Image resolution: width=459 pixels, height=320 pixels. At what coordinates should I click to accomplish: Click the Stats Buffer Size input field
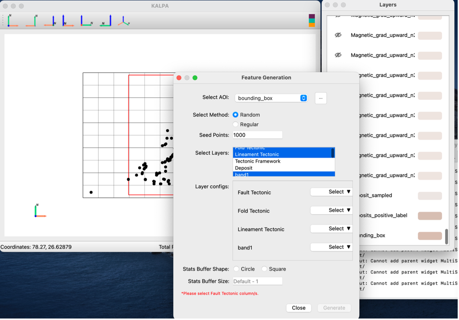257,281
